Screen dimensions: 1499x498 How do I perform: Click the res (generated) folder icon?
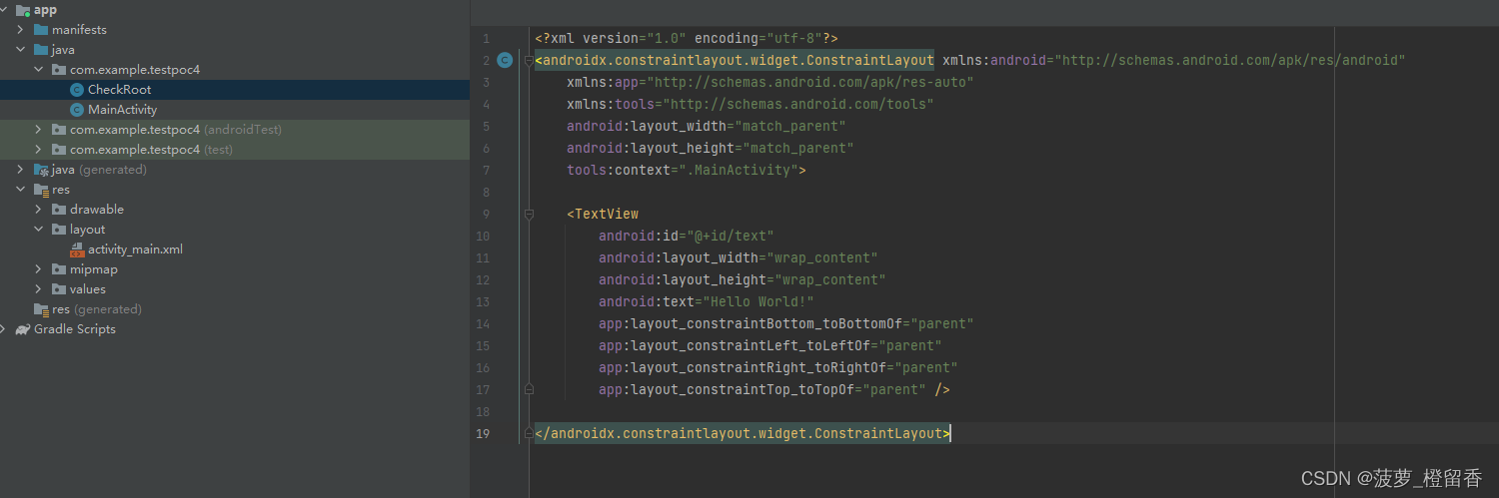pyautogui.click(x=41, y=309)
